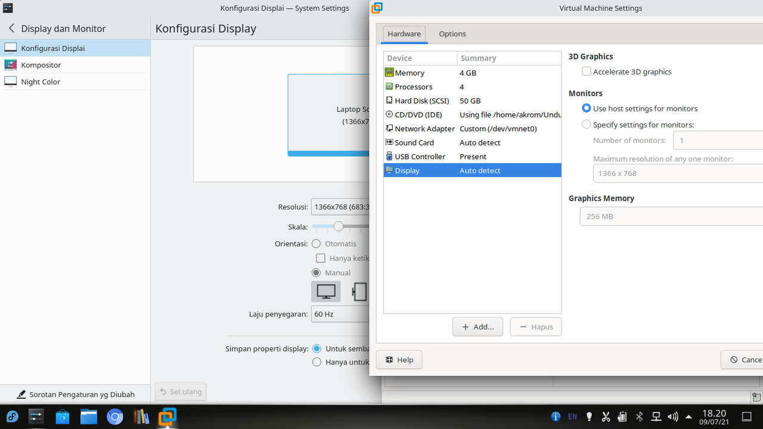
Task: Switch to VMware Workstation in the taskbar
Action: (x=168, y=416)
